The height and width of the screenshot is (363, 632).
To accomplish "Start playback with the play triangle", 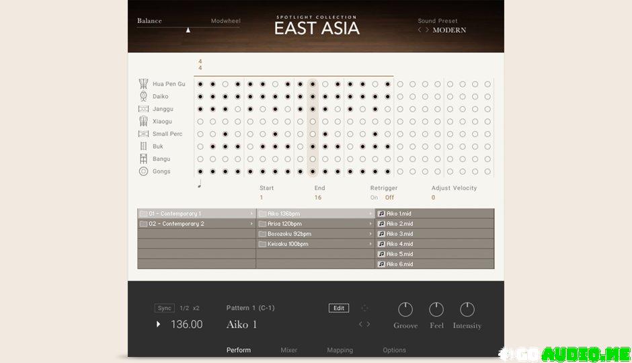I will [159, 324].
